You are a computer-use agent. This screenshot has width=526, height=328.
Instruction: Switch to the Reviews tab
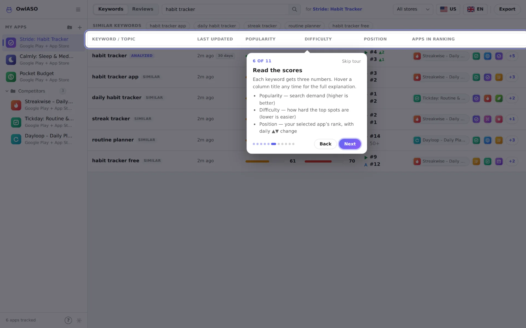(x=143, y=9)
